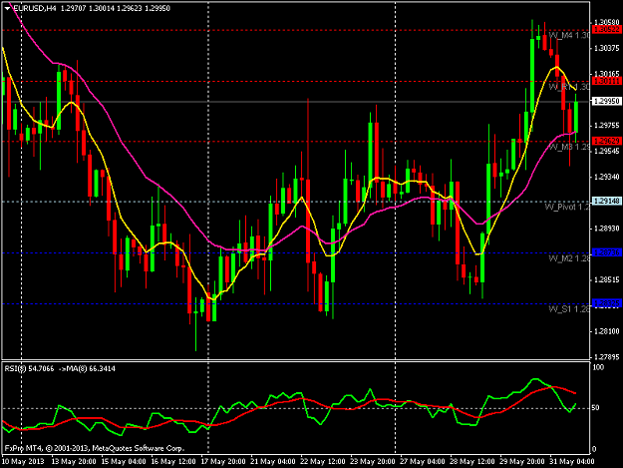Click the 31 May 04:00 time label

coord(572,462)
